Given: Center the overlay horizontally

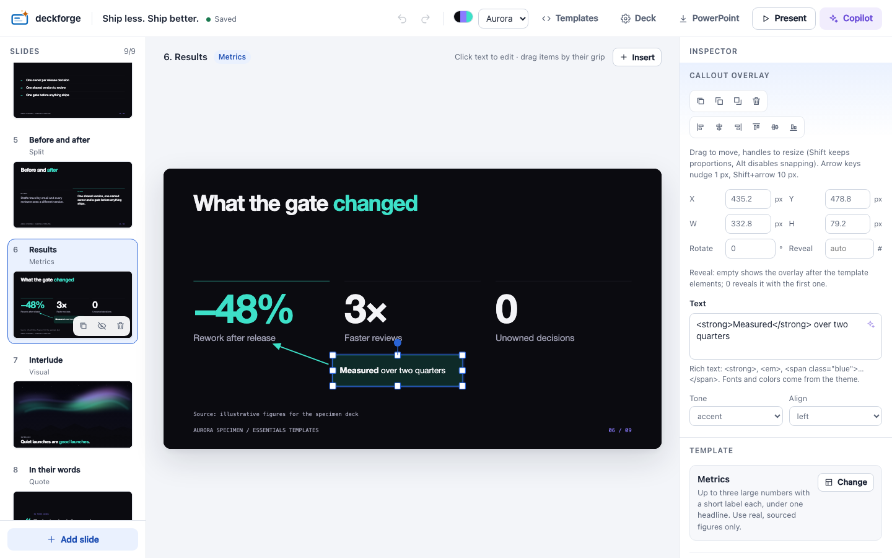Looking at the screenshot, I should (719, 127).
